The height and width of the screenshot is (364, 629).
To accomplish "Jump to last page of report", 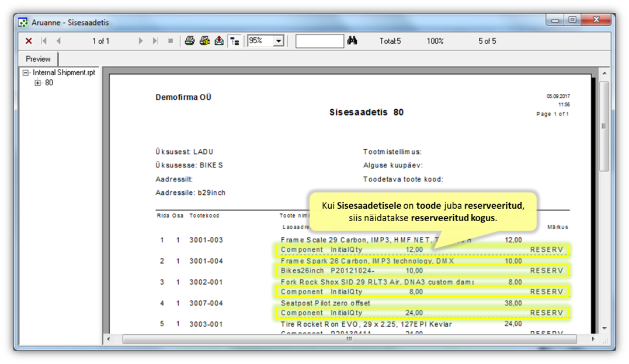I will point(155,41).
